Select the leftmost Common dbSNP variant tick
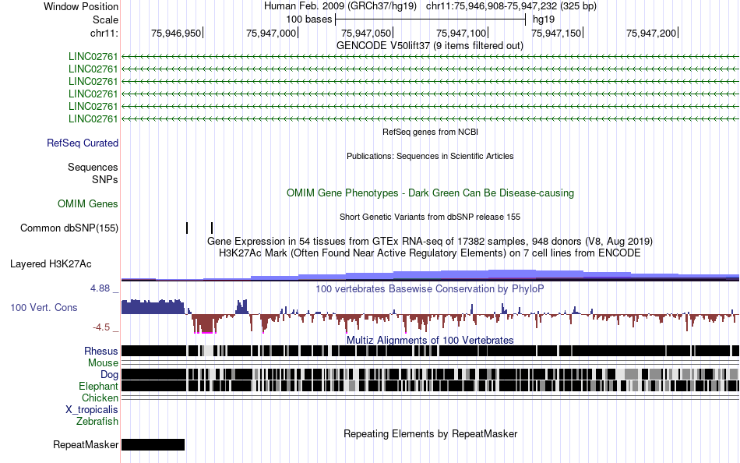Viewport: 740px width, 463px height. 187,228
